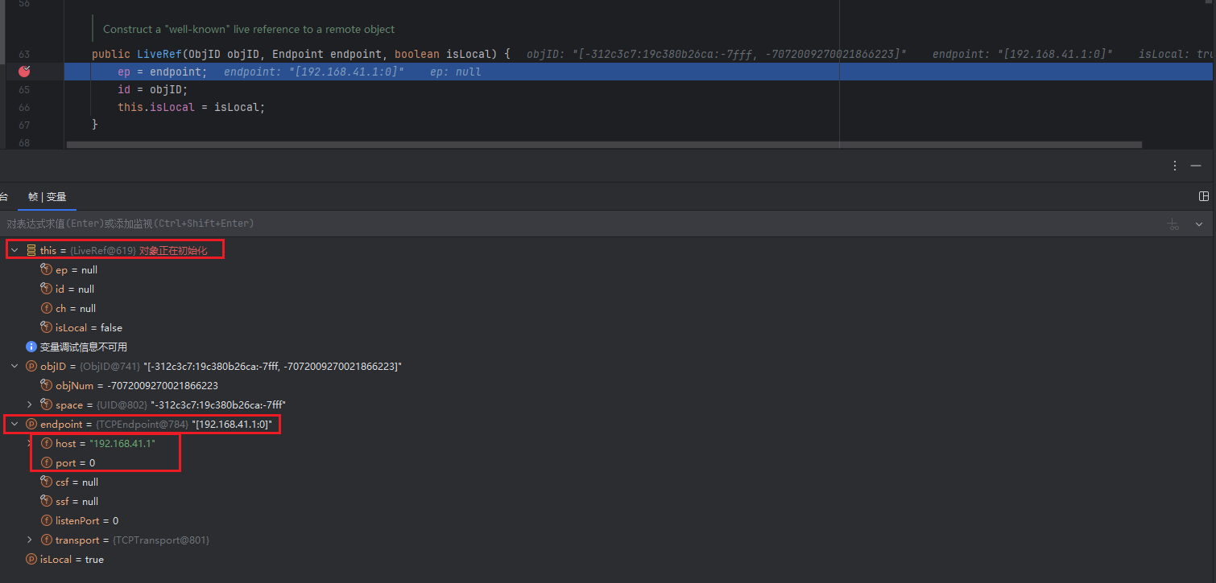Click the editor horizontal scrollbar
The width and height of the screenshot is (1216, 583).
click(x=604, y=146)
